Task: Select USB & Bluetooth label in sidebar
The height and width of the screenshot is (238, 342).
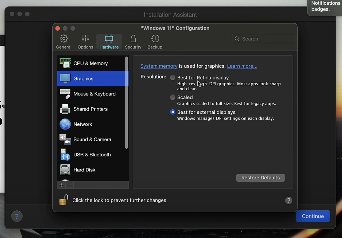Action: click(x=92, y=154)
